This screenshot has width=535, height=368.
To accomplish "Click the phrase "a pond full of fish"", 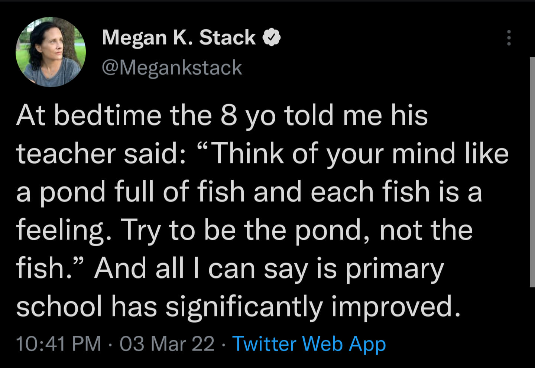I will click(x=130, y=192).
